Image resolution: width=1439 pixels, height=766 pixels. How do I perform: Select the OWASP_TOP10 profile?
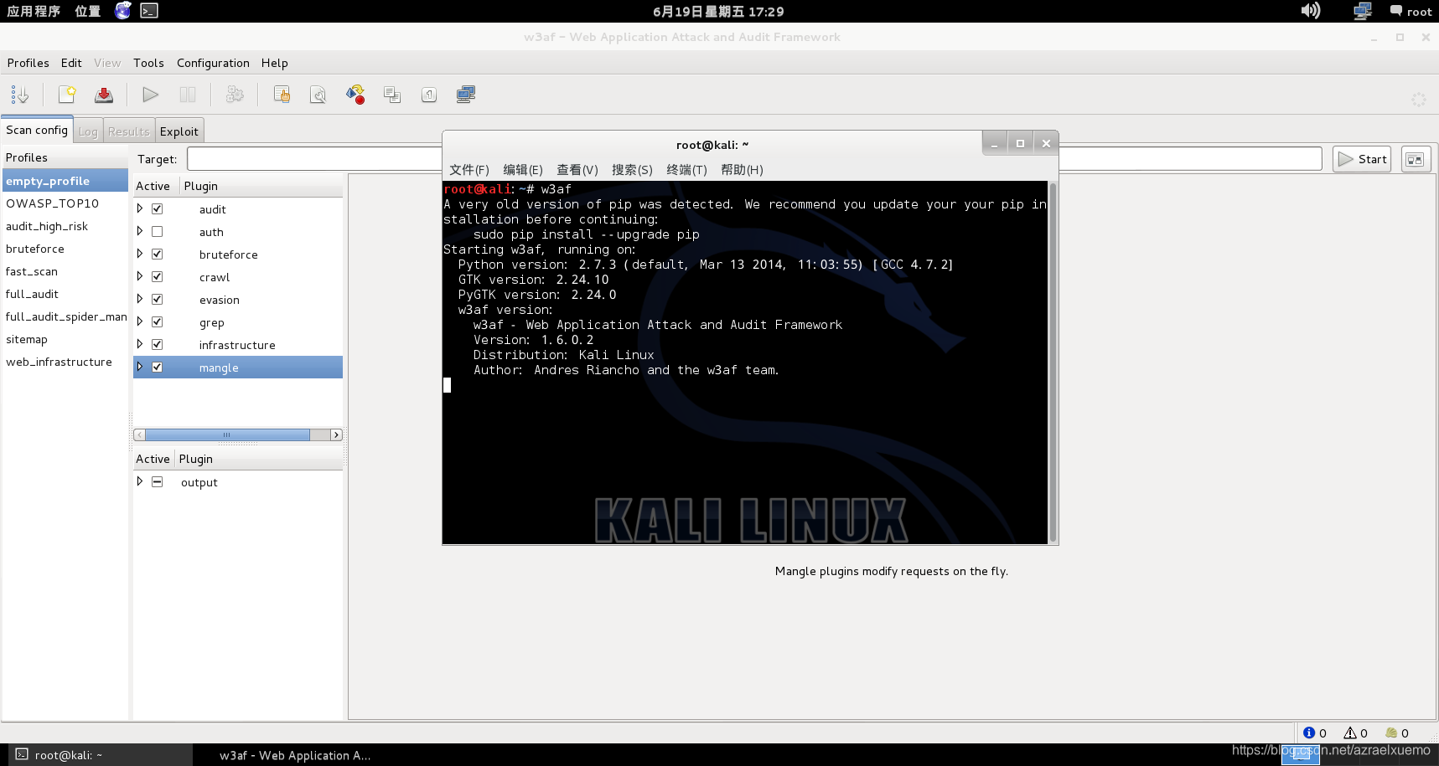[x=53, y=203]
